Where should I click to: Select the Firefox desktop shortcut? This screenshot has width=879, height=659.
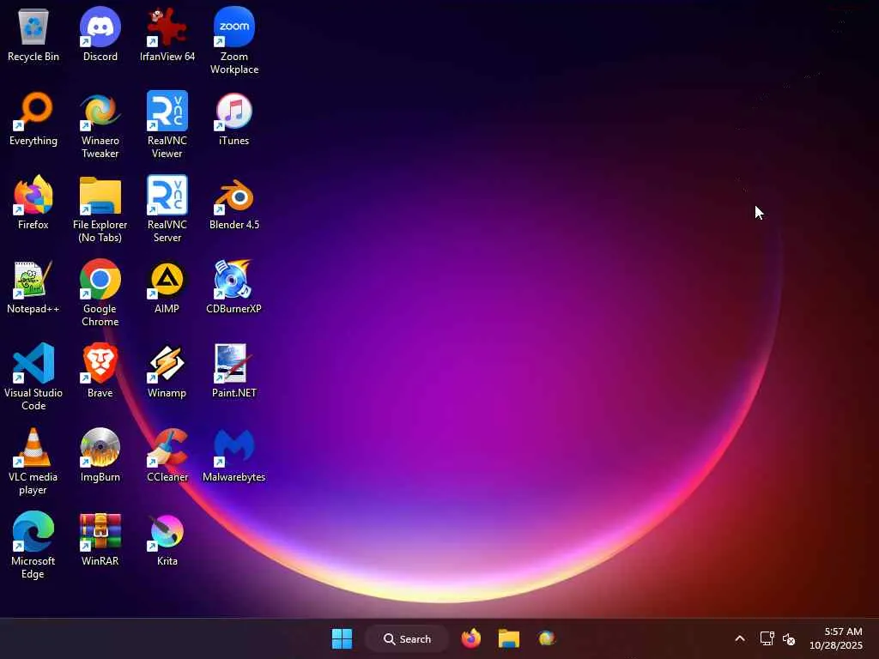(x=33, y=203)
